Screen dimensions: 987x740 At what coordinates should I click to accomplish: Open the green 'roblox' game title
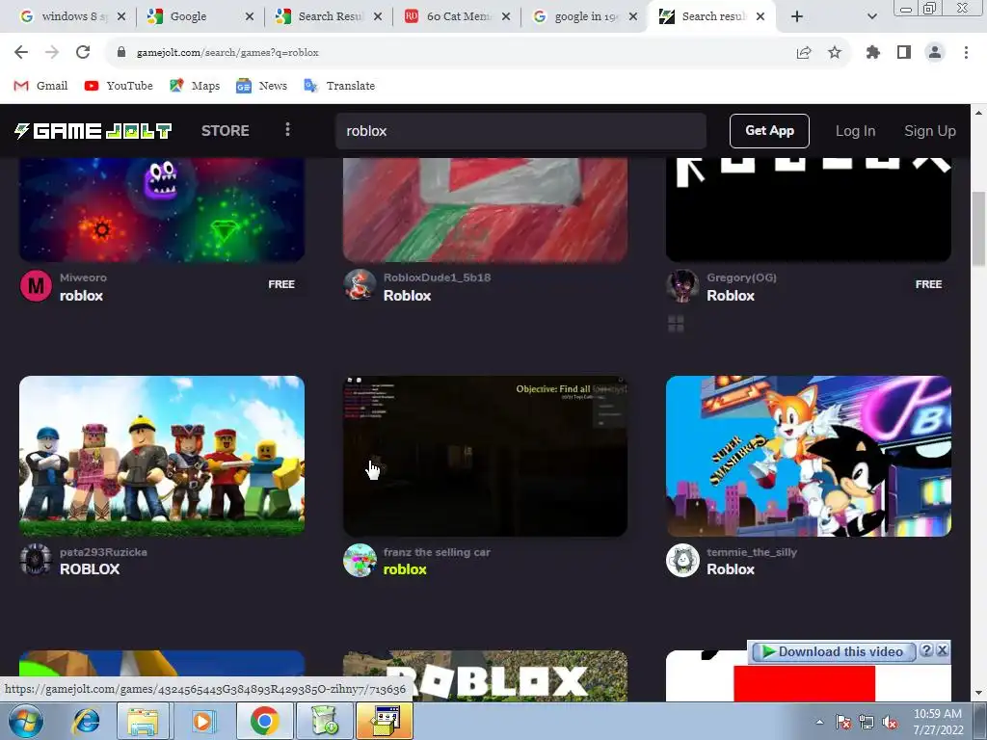click(405, 569)
